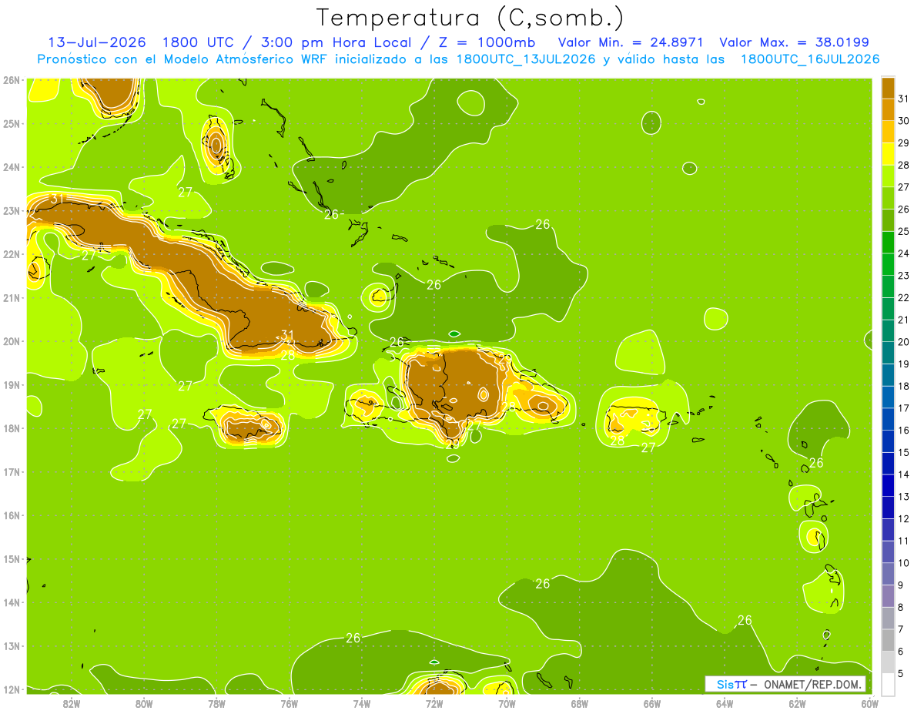This screenshot has height=714, width=924.
Task: Click the 24 value on the color scale
Action: pos(904,253)
